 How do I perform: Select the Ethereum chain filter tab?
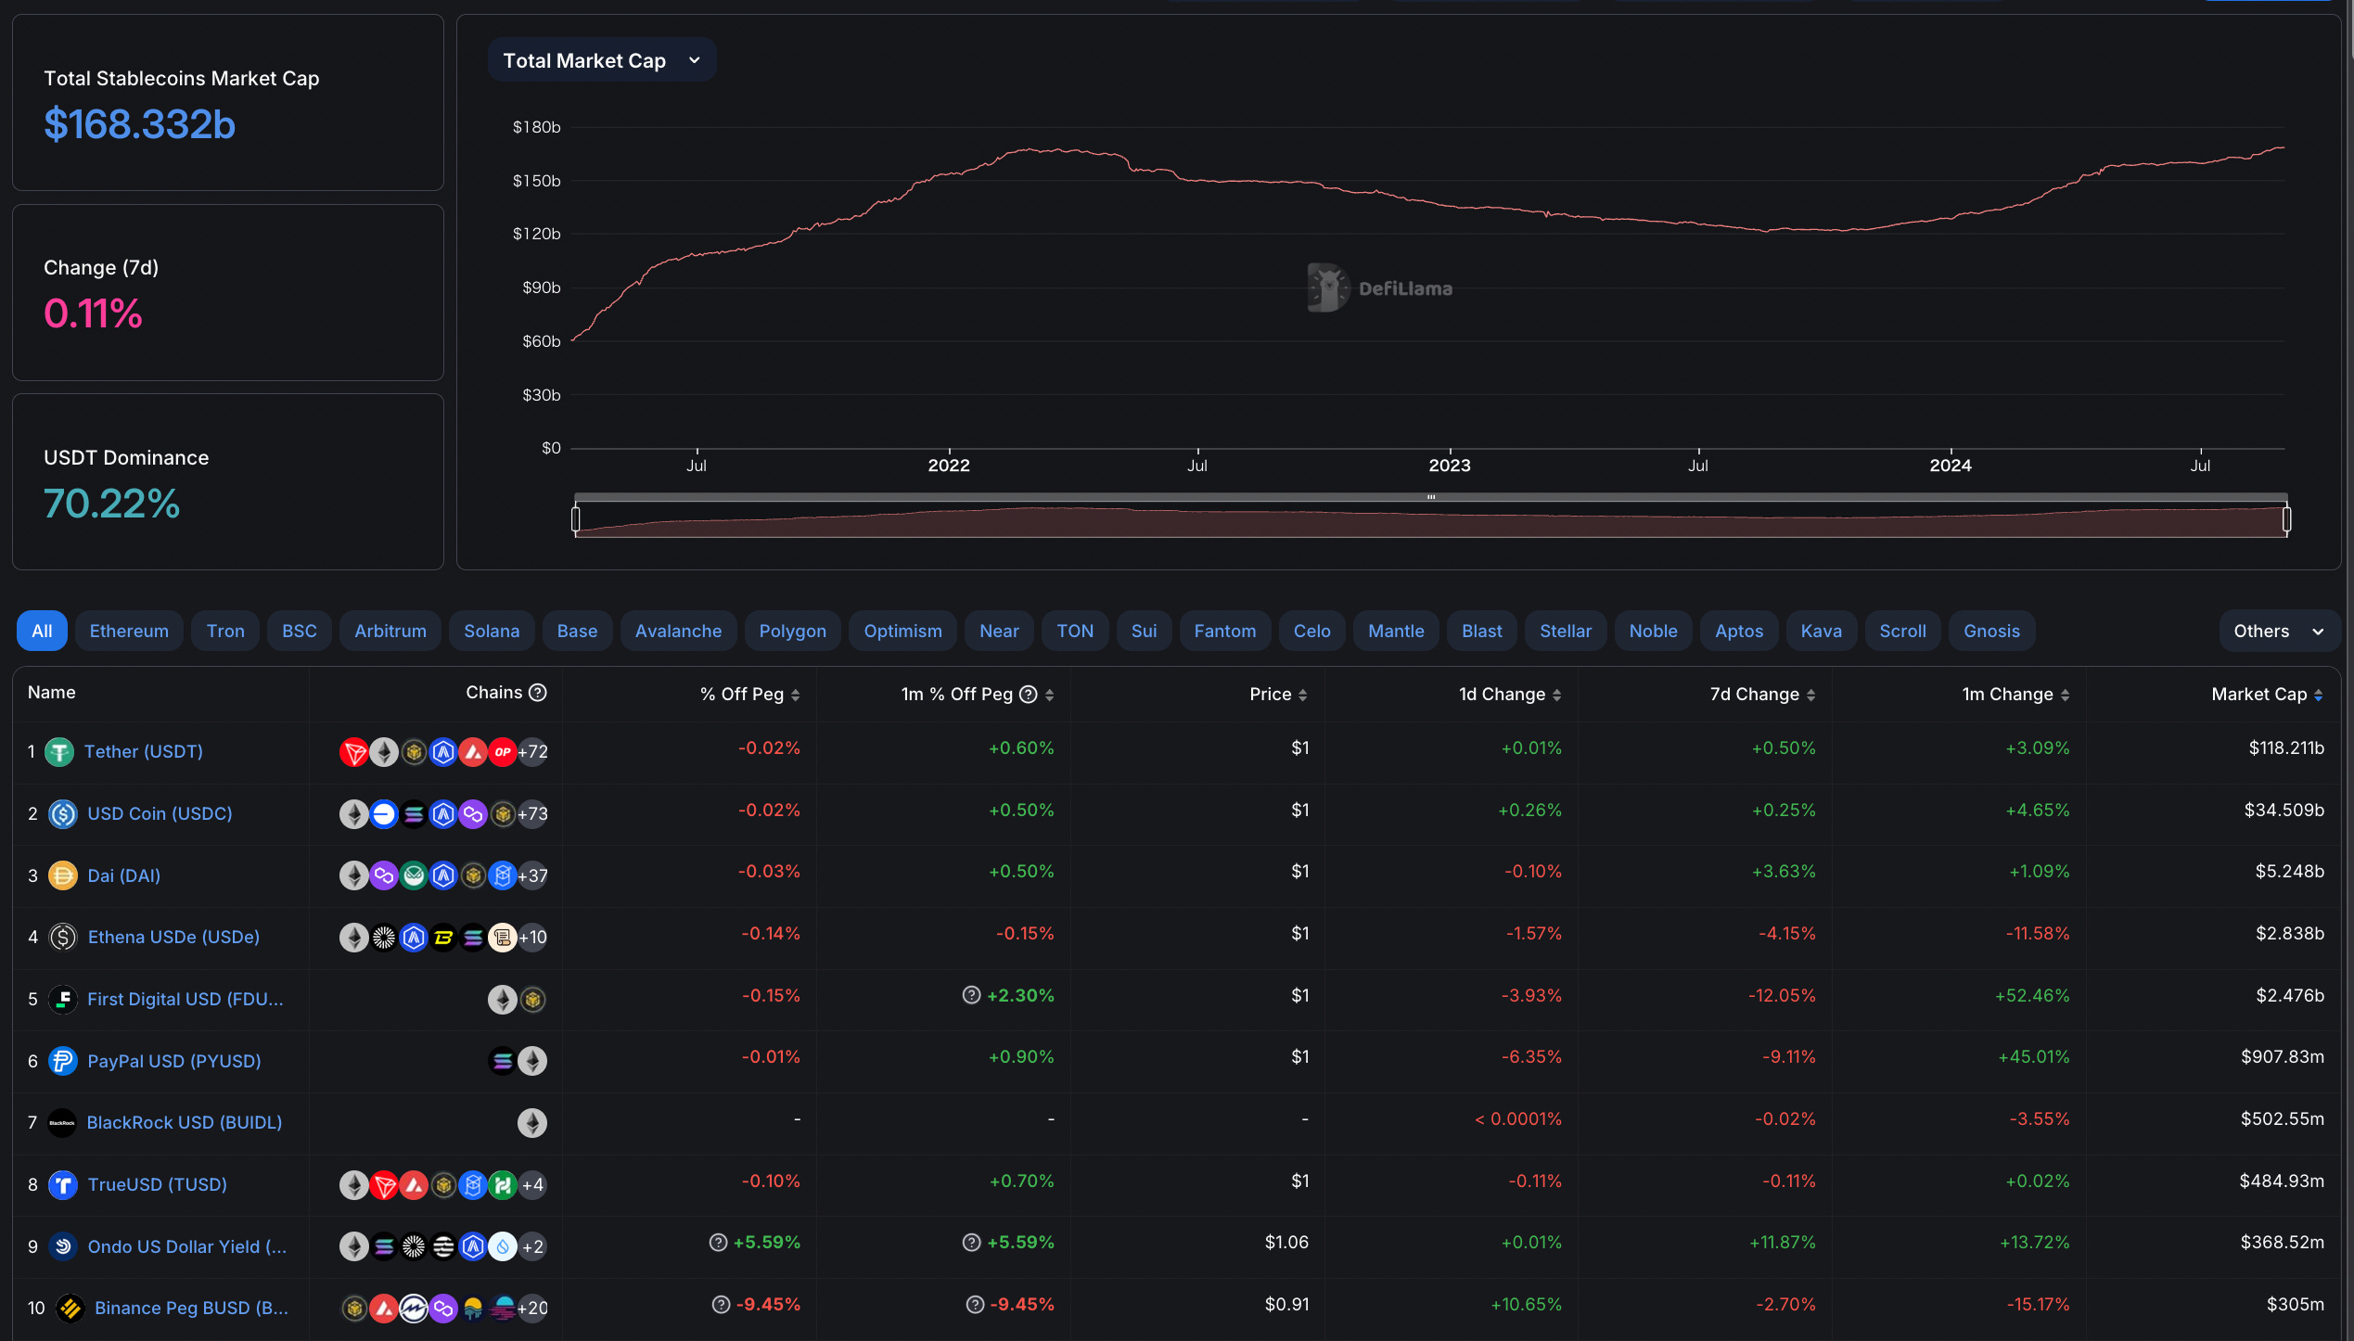point(129,632)
